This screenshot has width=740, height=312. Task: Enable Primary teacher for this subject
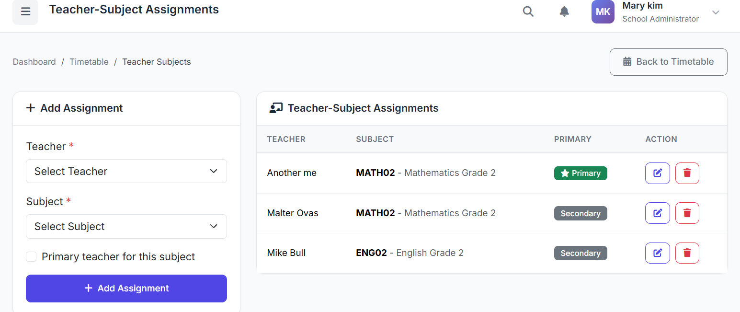(x=31, y=257)
